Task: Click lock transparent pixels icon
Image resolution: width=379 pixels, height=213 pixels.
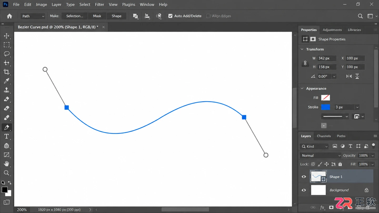Action: [313, 164]
